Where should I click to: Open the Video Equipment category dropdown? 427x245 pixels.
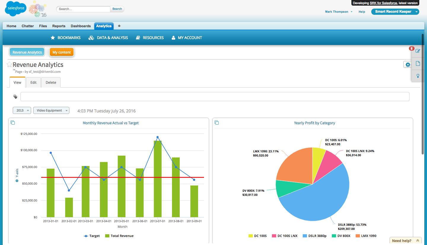pyautogui.click(x=51, y=110)
